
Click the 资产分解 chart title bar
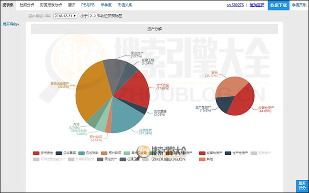[154, 29]
